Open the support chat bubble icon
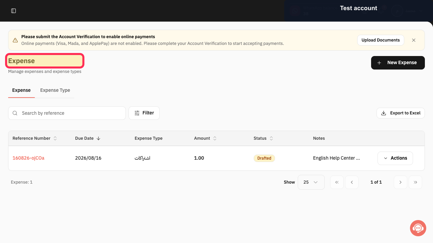433x243 pixels. [x=418, y=228]
